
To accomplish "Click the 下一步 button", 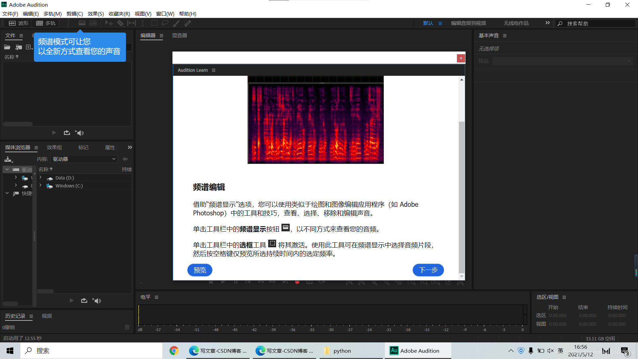I will pos(428,270).
